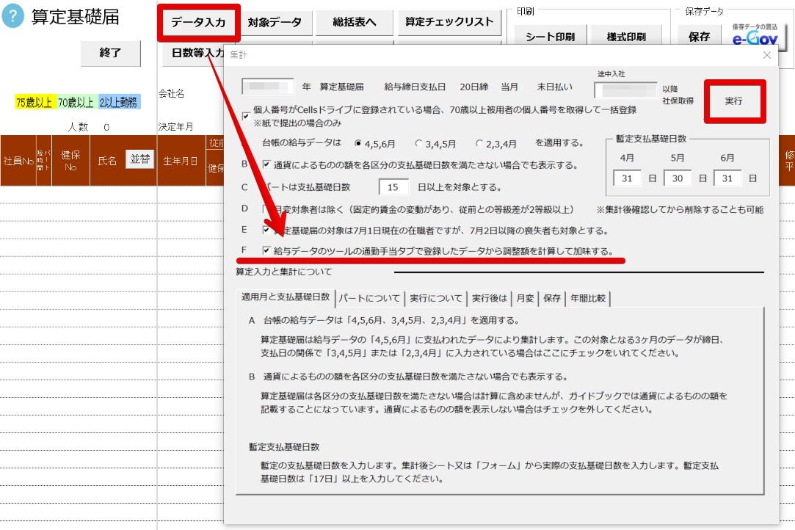The image size is (795, 530).
Task: Switch to 実行について tab
Action: [436, 298]
